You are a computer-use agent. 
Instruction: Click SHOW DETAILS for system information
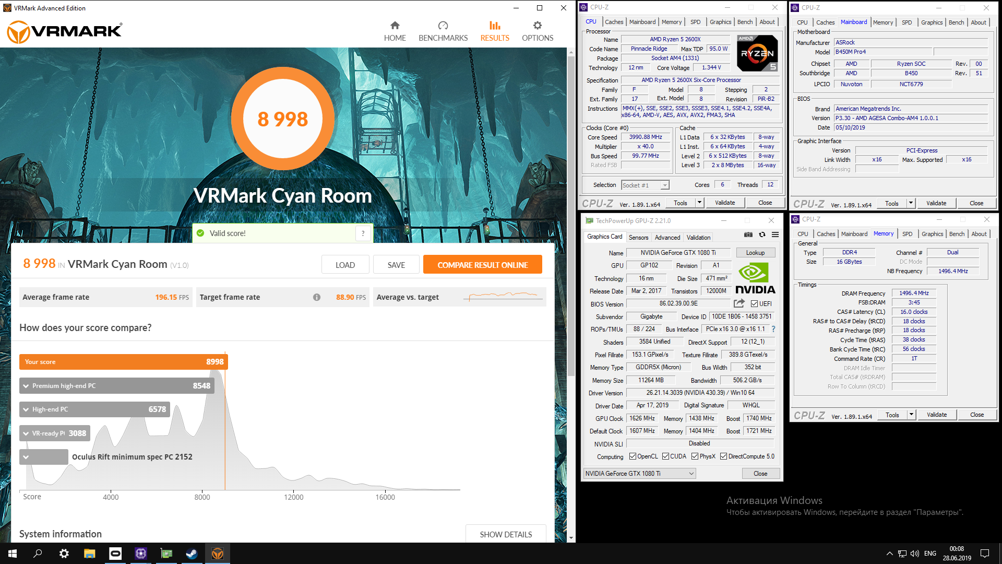(506, 534)
